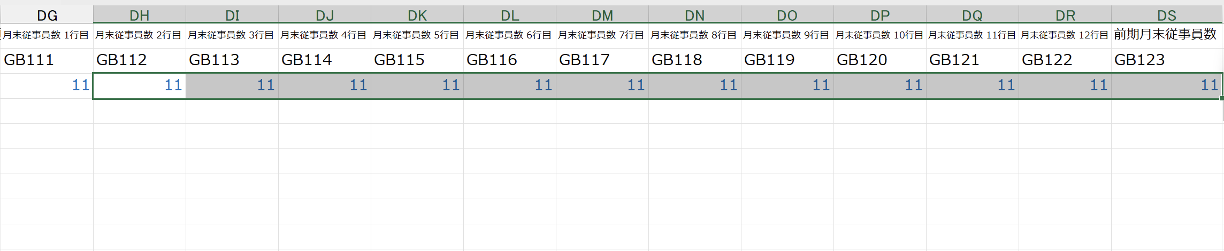Screen dimensions: 1224x251
Task: Click the 前期月末従事員数 cell
Action: point(1167,35)
